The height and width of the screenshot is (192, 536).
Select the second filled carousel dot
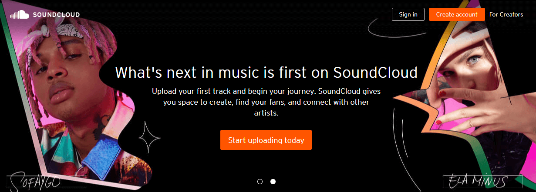pos(273,182)
